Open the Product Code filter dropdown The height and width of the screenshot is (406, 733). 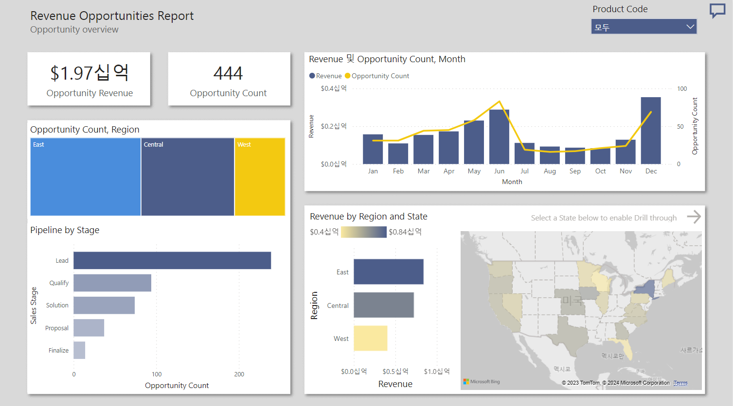point(643,26)
